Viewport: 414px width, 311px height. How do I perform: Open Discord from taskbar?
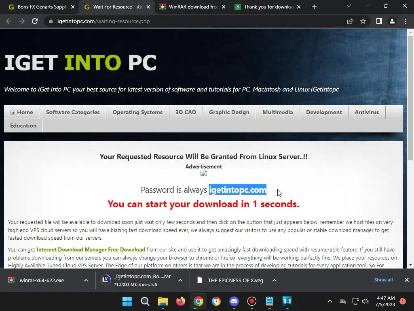[234, 301]
